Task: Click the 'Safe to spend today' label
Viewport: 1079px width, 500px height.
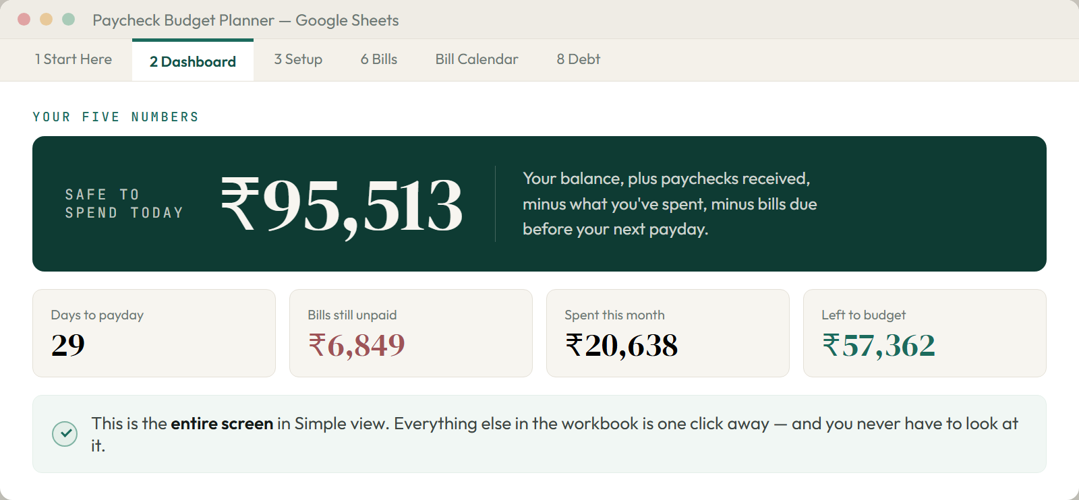Action: click(x=124, y=204)
